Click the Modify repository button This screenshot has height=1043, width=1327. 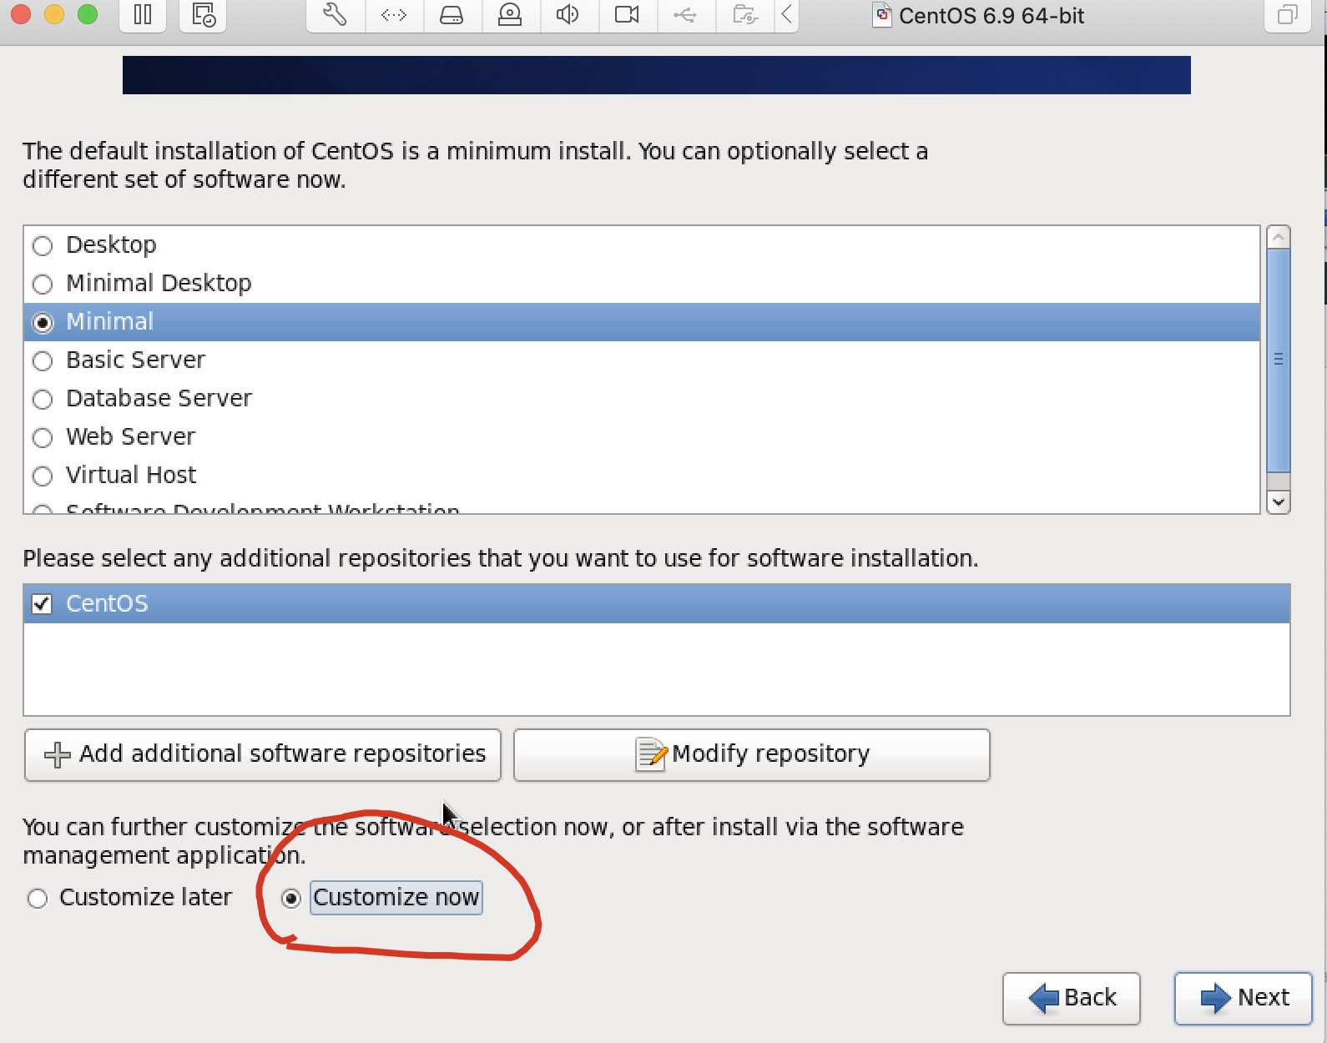tap(752, 755)
